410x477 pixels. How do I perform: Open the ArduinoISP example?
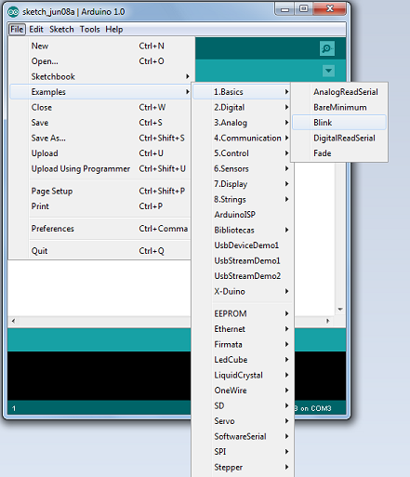[242, 215]
